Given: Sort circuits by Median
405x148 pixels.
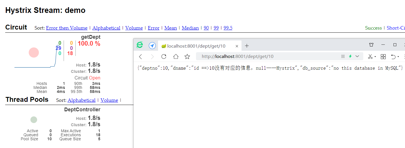Looking at the screenshot, I should point(190,28).
